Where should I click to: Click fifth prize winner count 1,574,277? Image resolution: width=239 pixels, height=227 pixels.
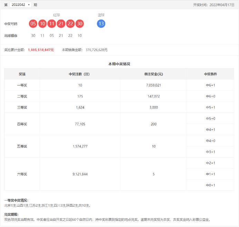tap(80, 146)
